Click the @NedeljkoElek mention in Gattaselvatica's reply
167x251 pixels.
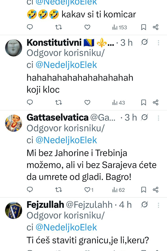tap(66, 140)
